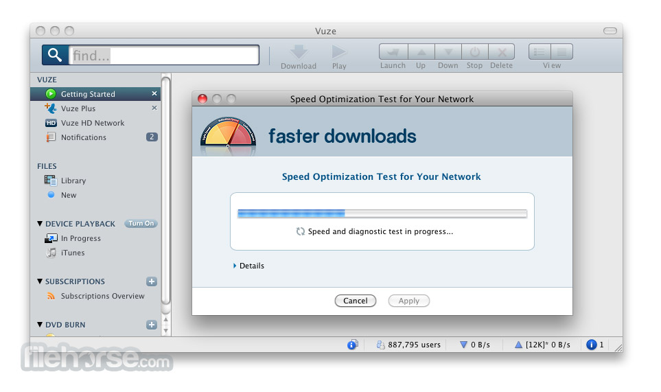Image resolution: width=661 pixels, height=392 pixels.
Task: Switch to detailed list view icon
Action: (540, 52)
